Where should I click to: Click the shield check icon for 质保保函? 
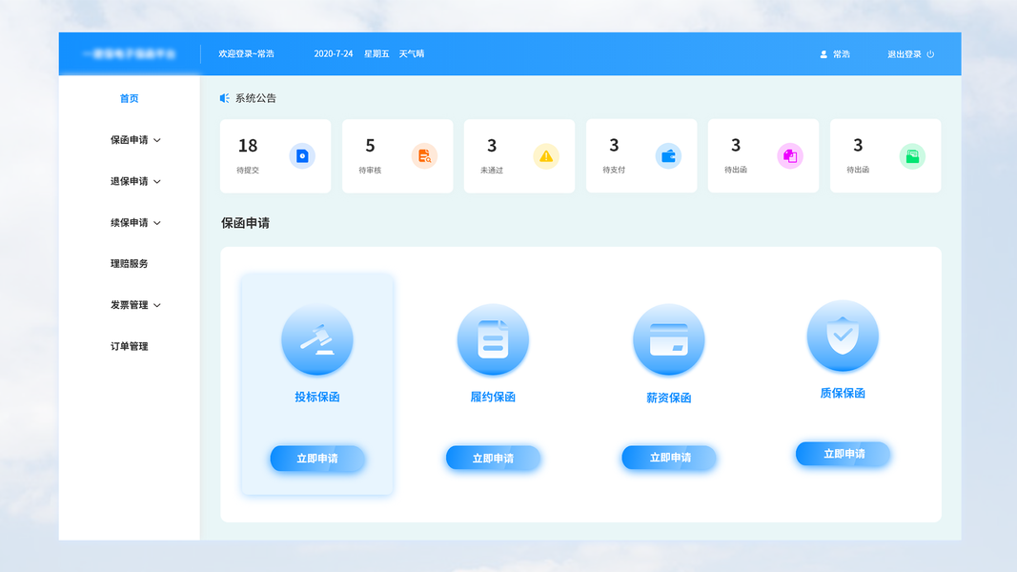pos(843,336)
